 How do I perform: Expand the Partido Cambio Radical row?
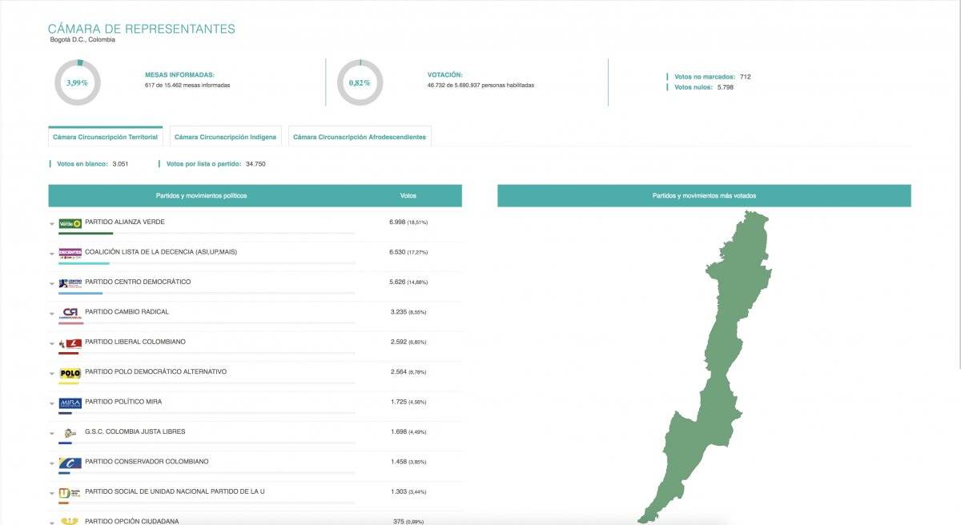[52, 315]
